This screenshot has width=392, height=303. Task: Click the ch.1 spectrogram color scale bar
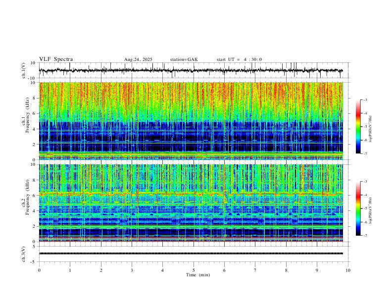pyautogui.click(x=358, y=127)
